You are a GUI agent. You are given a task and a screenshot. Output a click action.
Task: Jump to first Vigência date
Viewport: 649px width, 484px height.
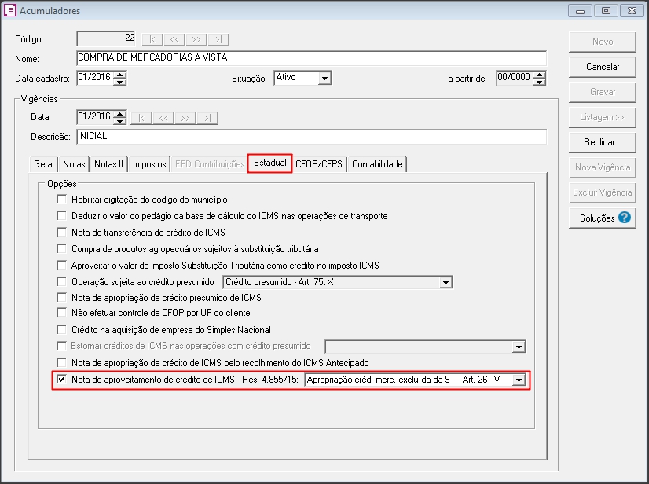141,118
